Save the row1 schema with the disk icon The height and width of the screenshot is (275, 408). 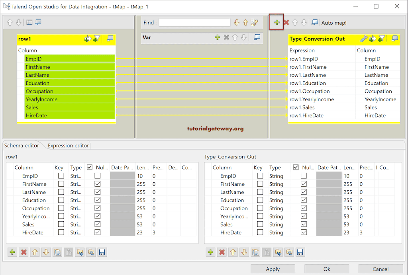102,252
